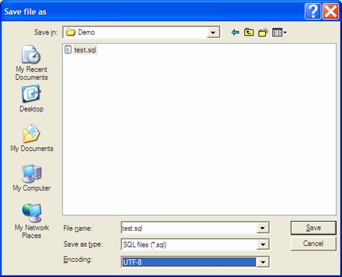Image resolution: width=342 pixels, height=277 pixels.
Task: Select the test.sql file icon
Action: click(x=68, y=50)
